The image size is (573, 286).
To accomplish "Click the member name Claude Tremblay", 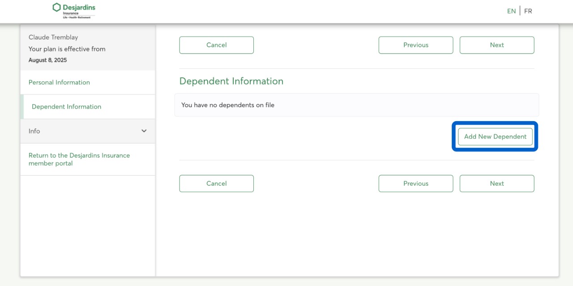I will (53, 37).
